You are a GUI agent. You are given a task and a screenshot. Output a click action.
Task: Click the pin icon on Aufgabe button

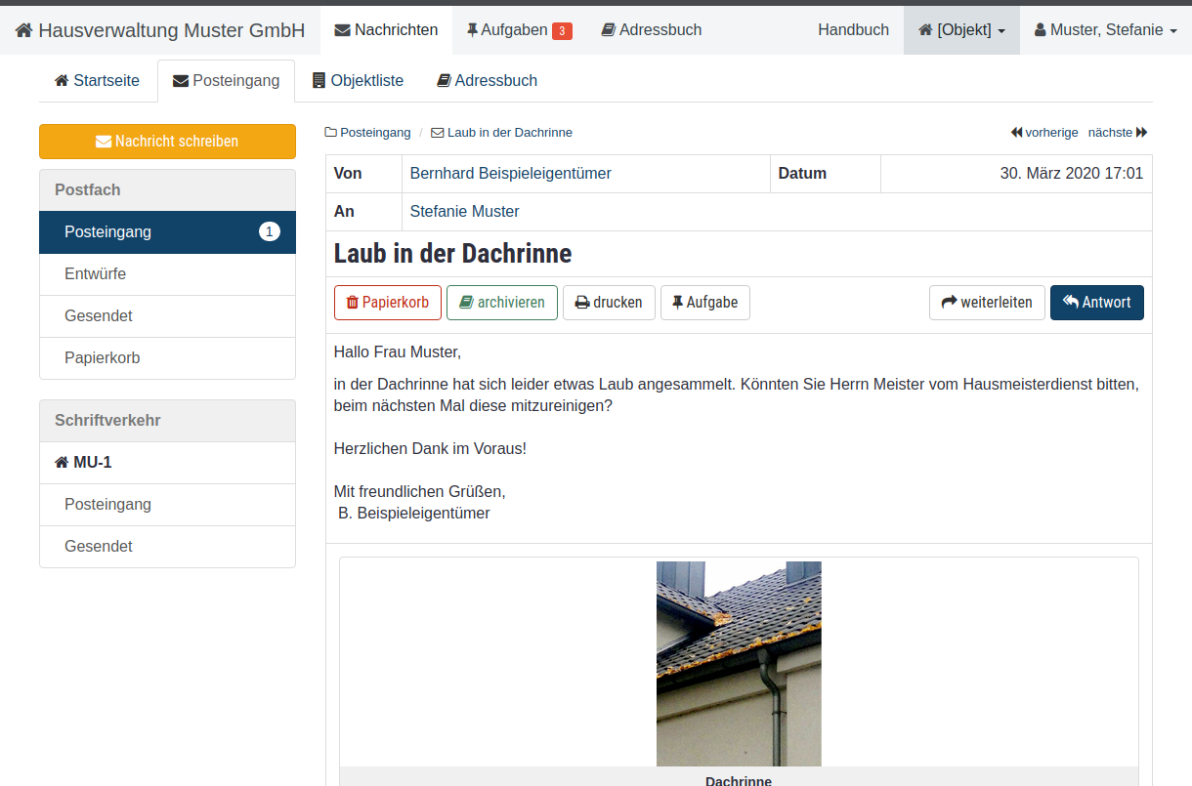click(677, 303)
